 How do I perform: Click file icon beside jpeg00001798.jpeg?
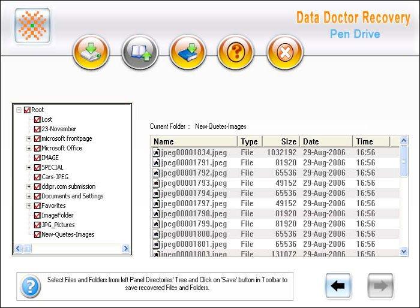point(156,213)
